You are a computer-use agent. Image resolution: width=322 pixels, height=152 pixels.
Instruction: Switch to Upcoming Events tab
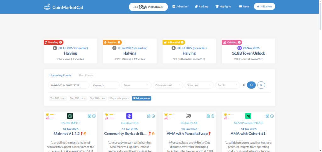61,76
